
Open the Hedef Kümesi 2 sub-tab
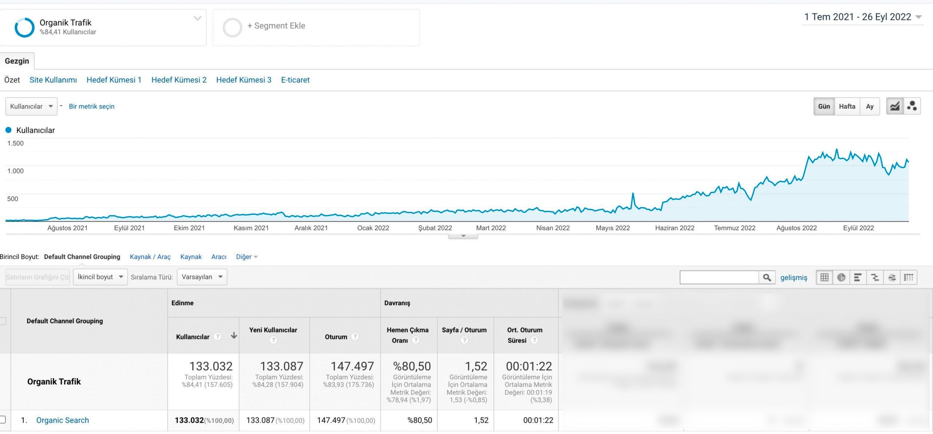179,80
